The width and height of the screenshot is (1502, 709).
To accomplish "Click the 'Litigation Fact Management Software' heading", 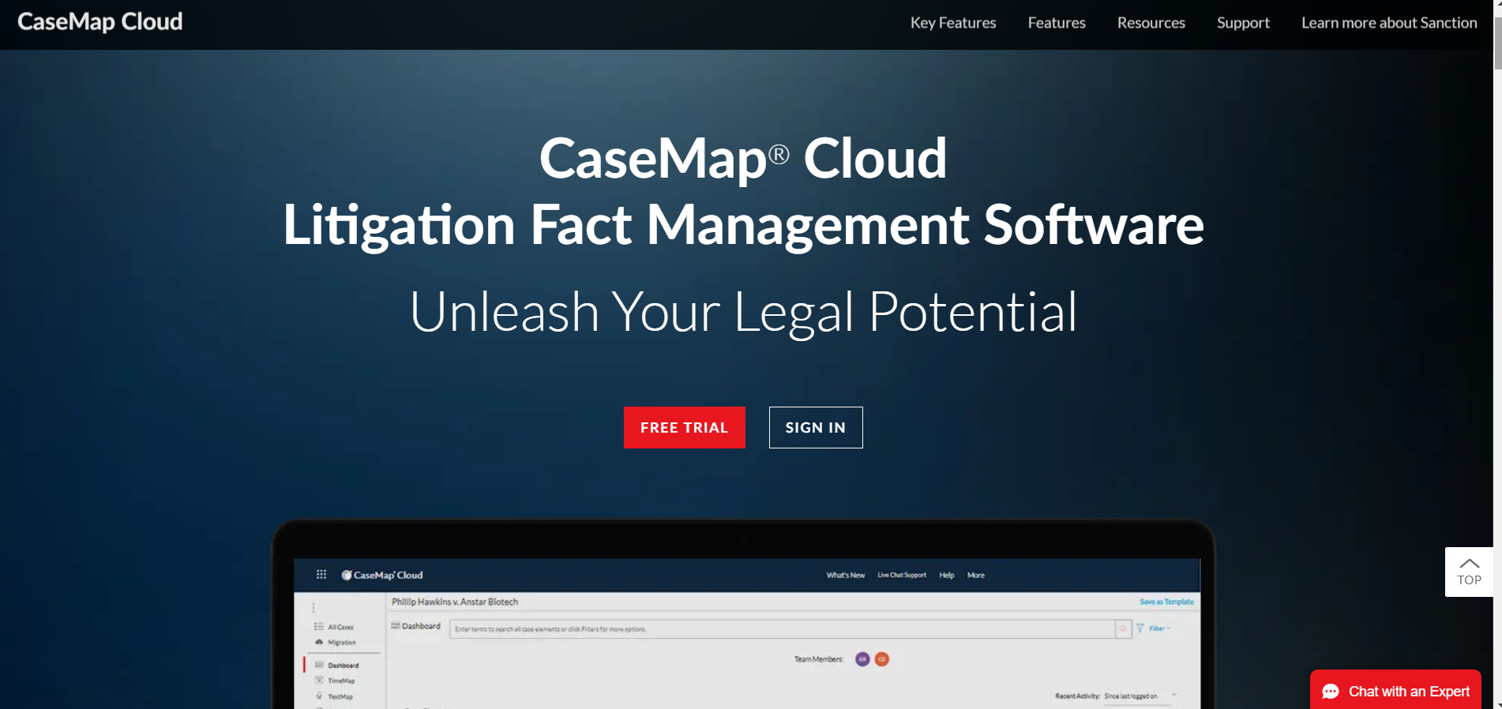I will tap(743, 225).
